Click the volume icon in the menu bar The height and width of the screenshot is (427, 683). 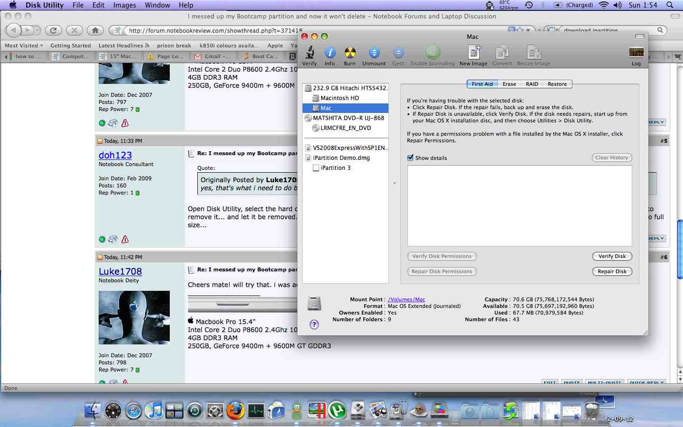(x=617, y=5)
